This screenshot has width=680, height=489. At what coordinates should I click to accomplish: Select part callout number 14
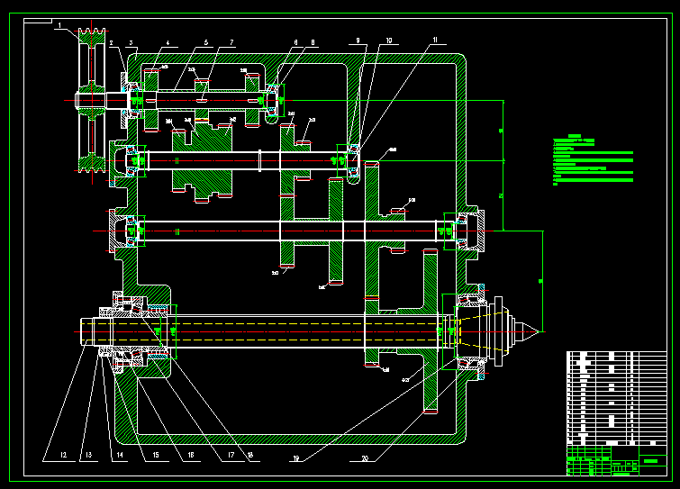120,455
